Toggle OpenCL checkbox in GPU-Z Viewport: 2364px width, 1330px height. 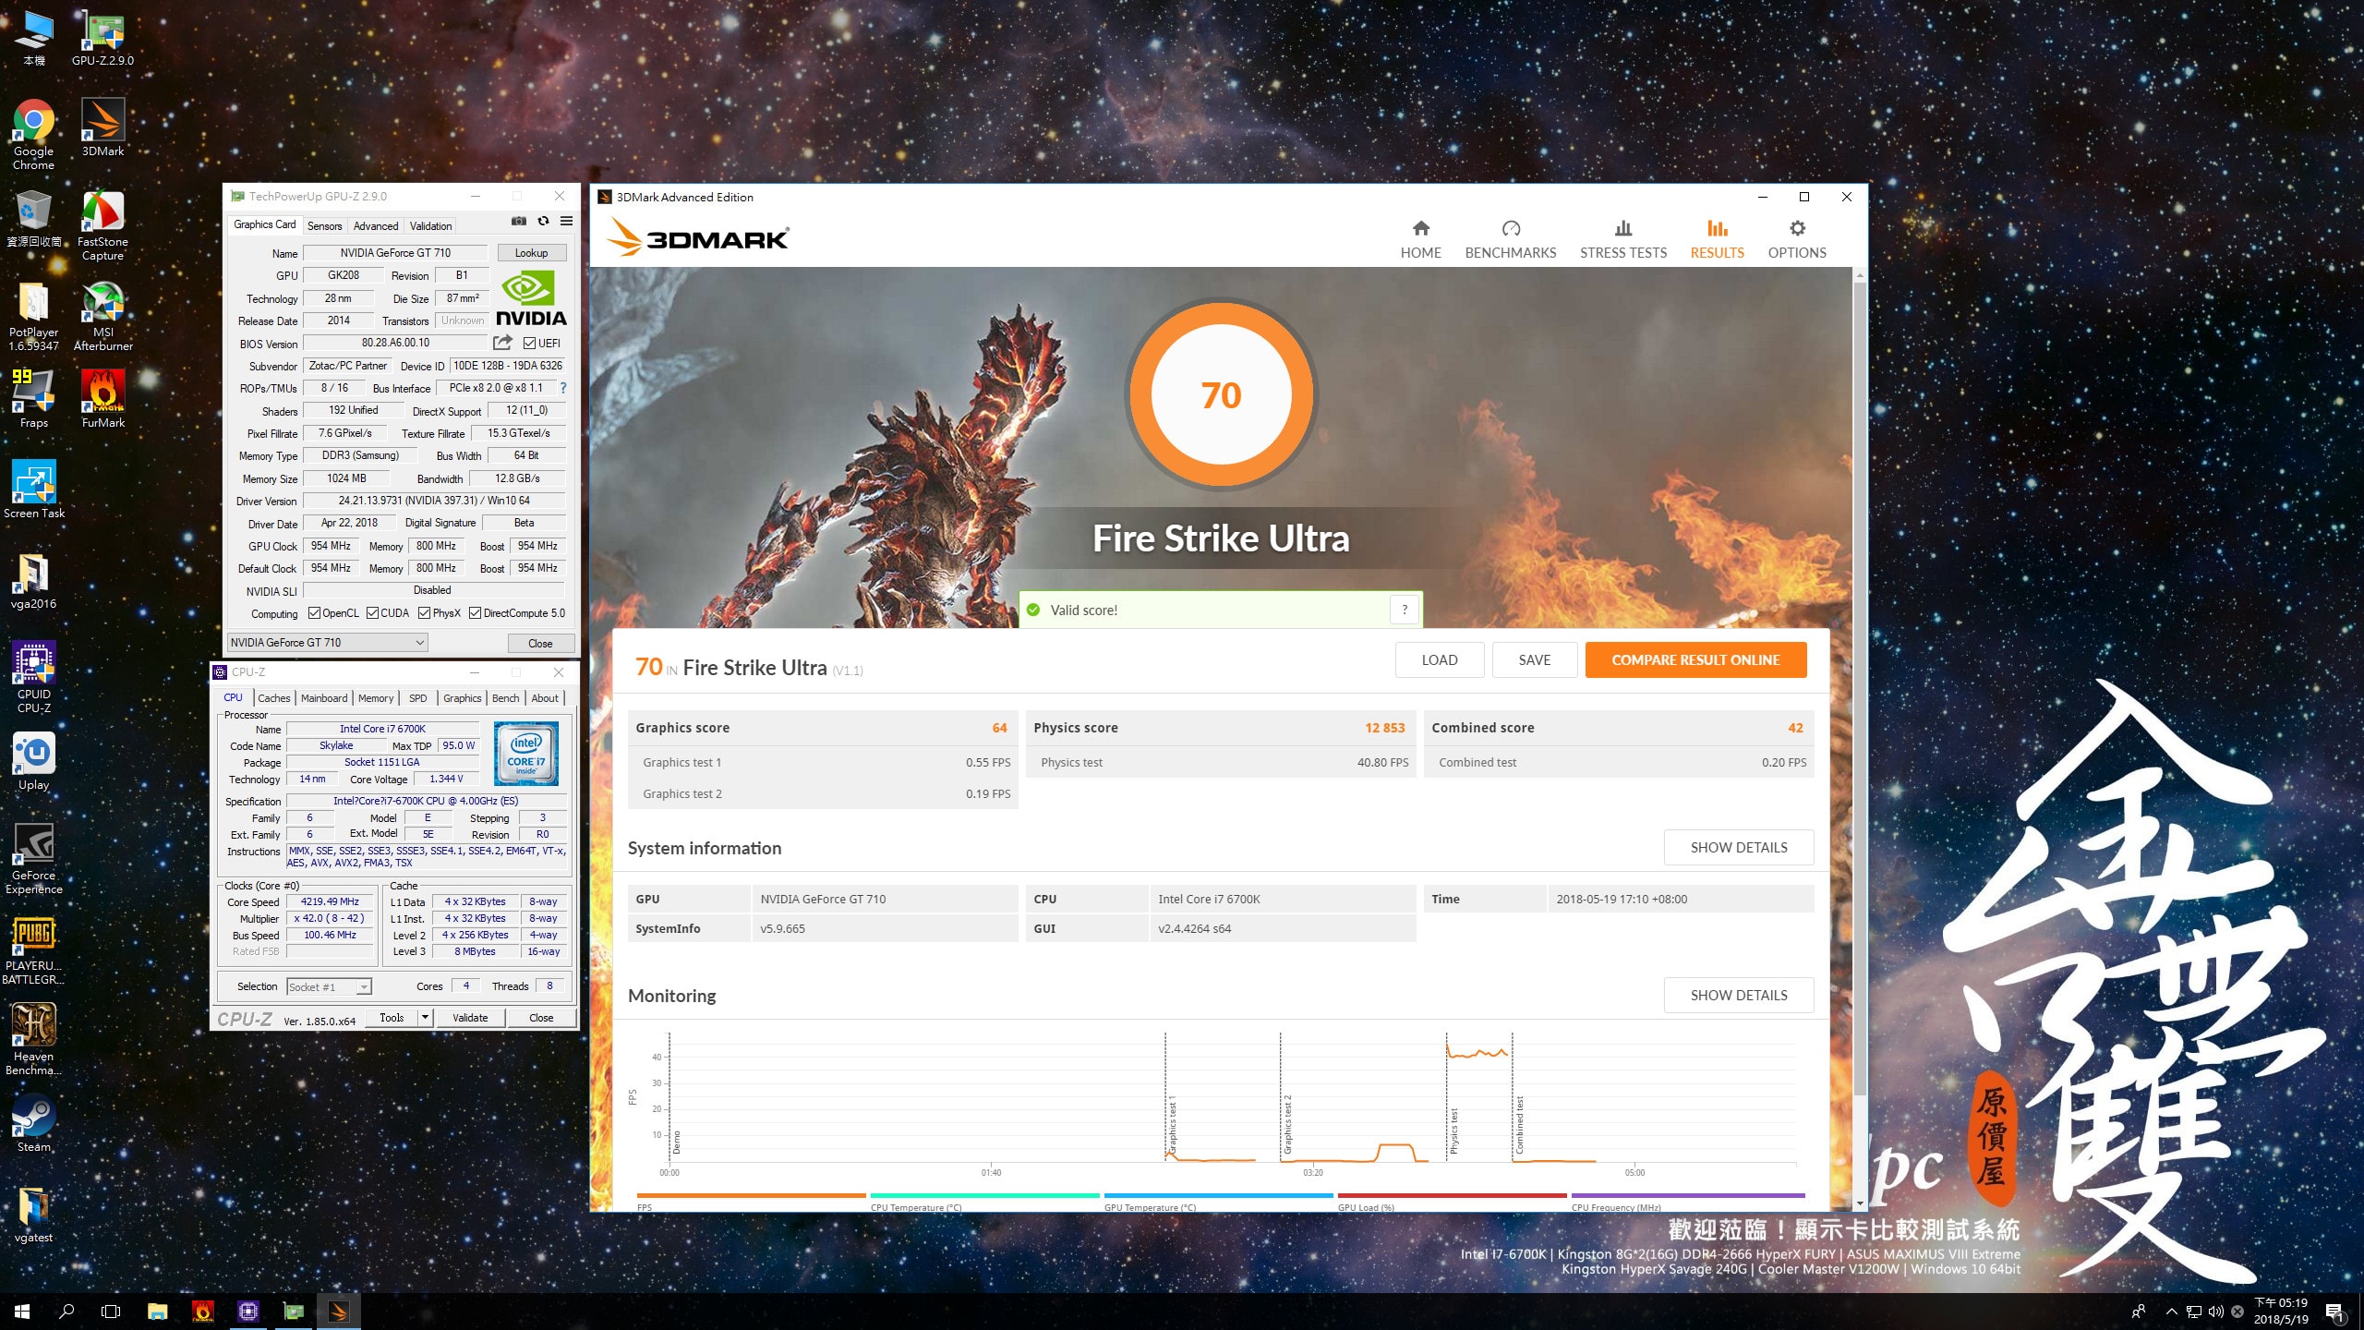314,613
